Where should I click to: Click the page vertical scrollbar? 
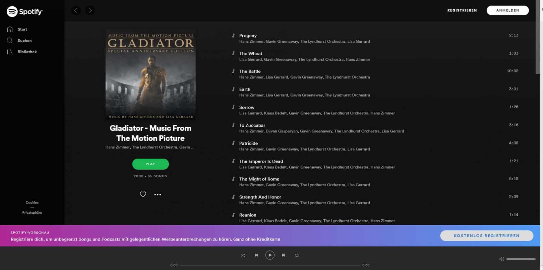tap(538, 37)
